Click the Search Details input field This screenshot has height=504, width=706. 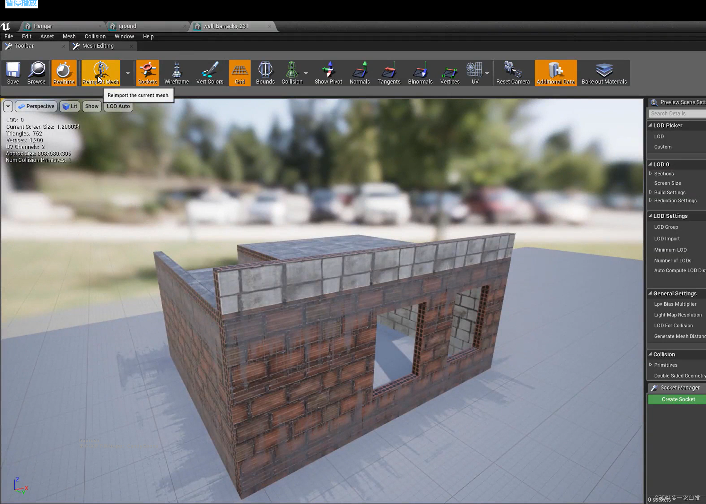[676, 114]
